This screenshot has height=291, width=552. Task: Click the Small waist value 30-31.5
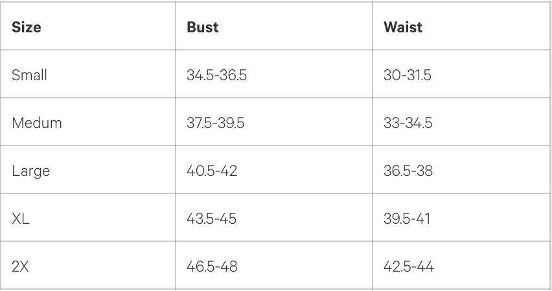tap(407, 76)
